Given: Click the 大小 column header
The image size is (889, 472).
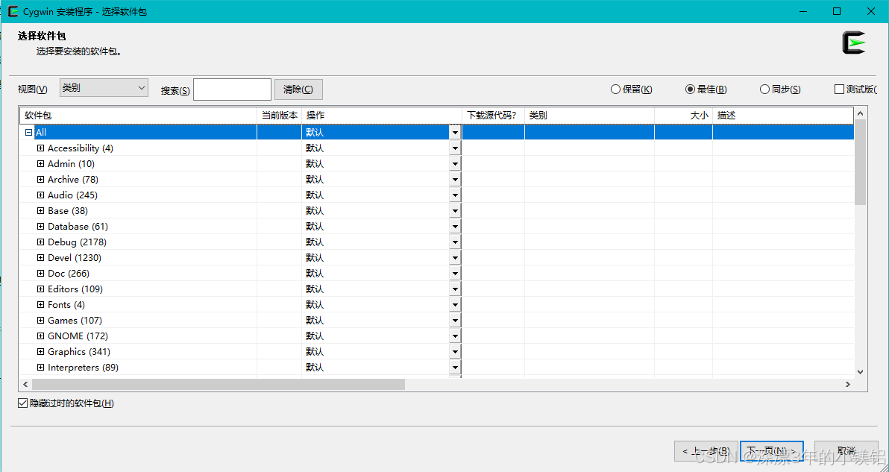Looking at the screenshot, I should coord(684,115).
